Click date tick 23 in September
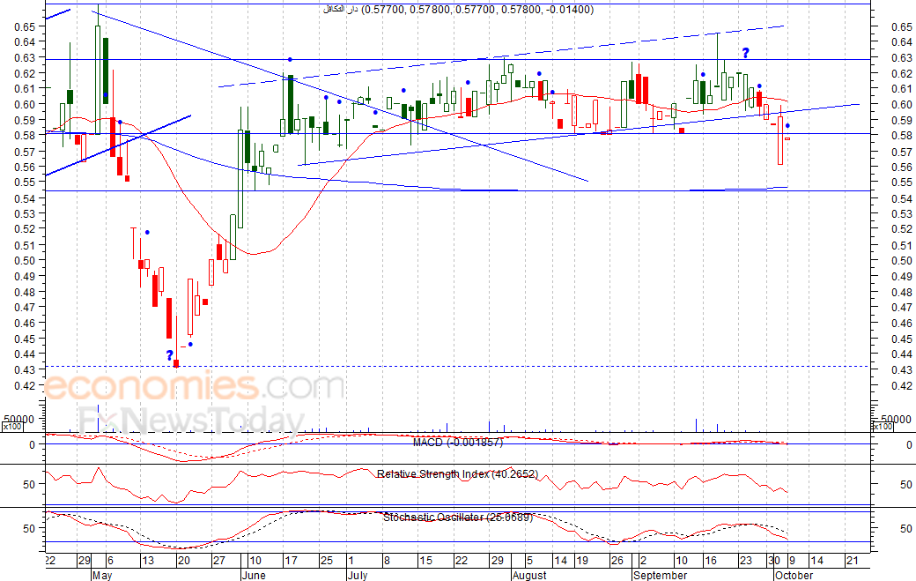Viewport: 916px width, 581px height. (746, 561)
